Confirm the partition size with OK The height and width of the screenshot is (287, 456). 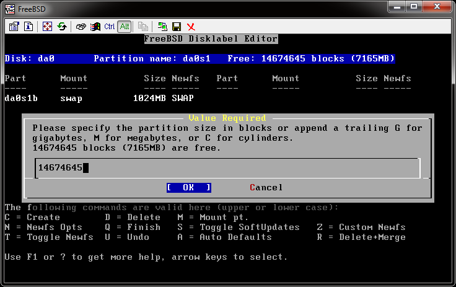click(189, 187)
